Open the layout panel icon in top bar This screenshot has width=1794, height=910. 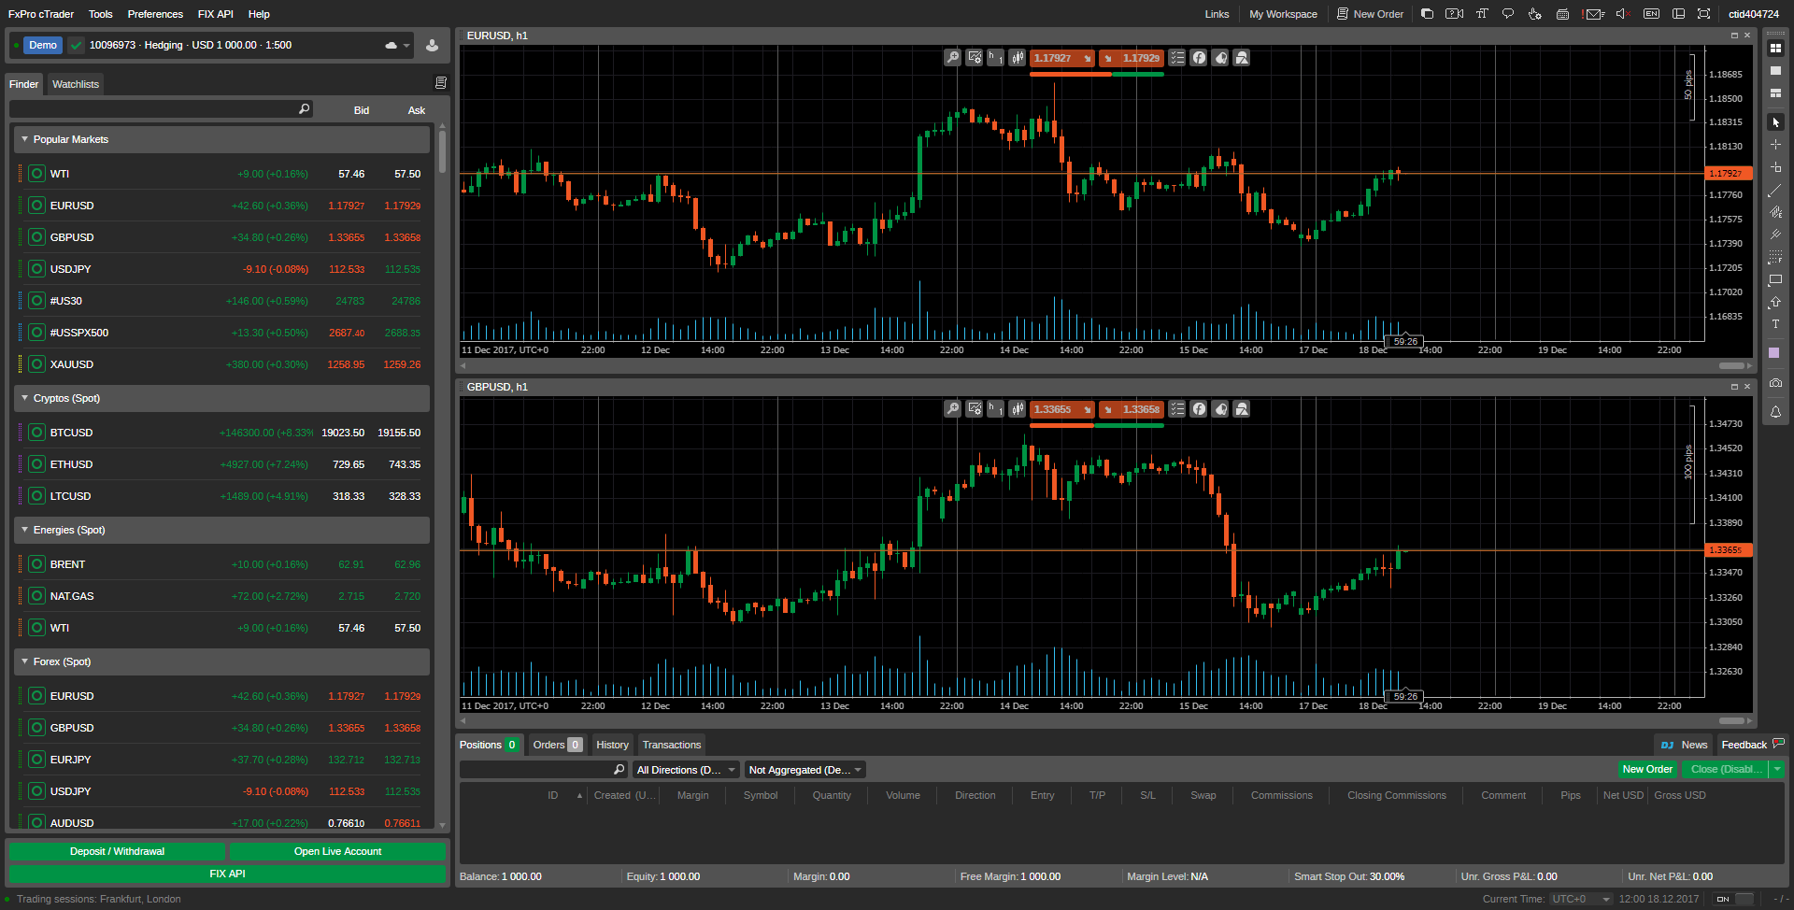pos(1678,14)
